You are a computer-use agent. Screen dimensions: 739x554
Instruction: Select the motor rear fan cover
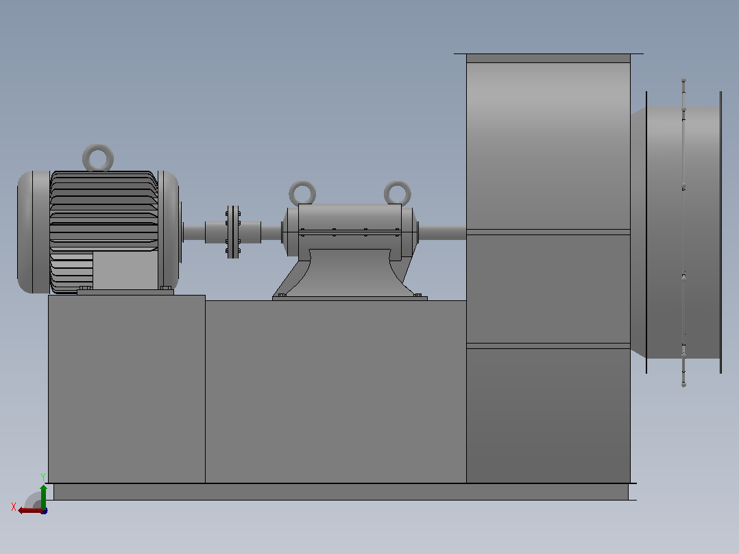[34, 232]
